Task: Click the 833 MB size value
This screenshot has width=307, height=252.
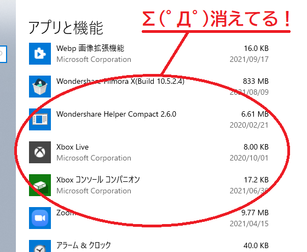Action: [256, 81]
